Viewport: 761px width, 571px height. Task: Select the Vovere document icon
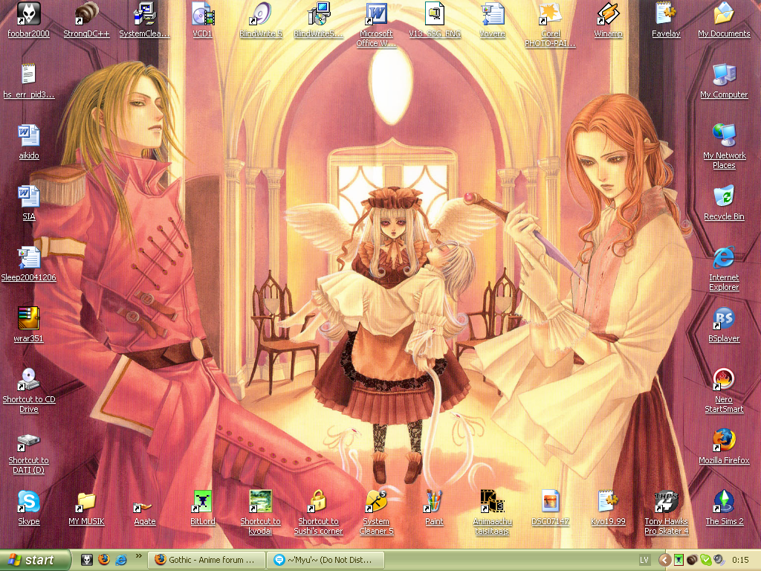[492, 19]
